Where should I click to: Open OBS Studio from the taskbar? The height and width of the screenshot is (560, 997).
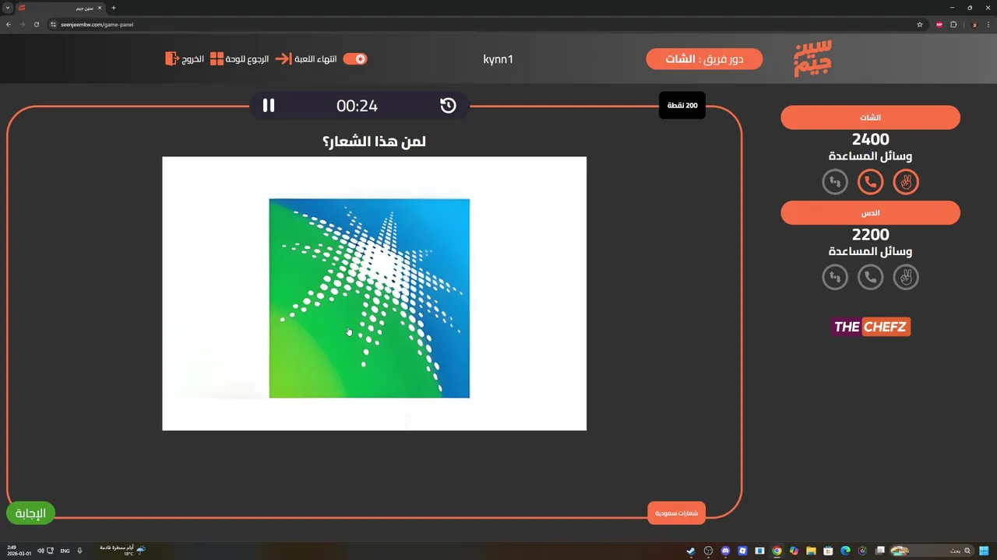708,551
